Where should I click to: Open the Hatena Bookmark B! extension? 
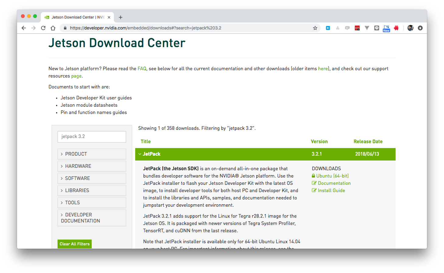[x=328, y=28]
